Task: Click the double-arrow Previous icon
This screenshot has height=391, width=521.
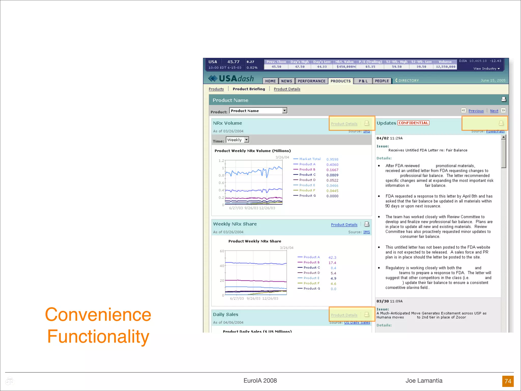Action: tap(464, 110)
